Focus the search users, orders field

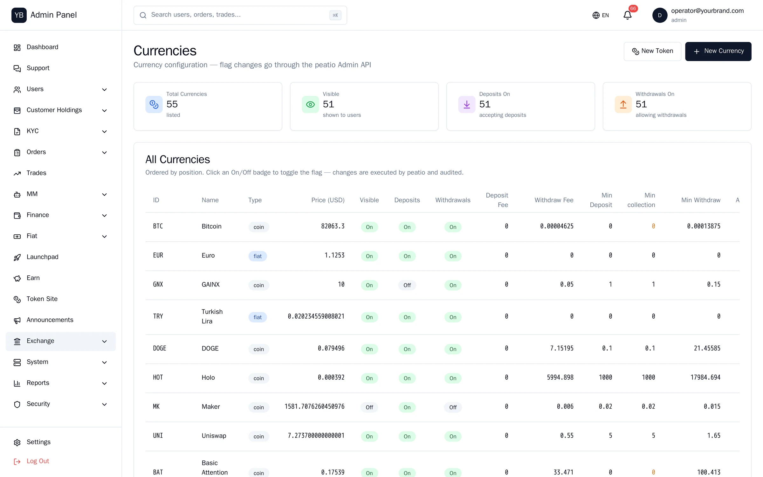tap(240, 15)
